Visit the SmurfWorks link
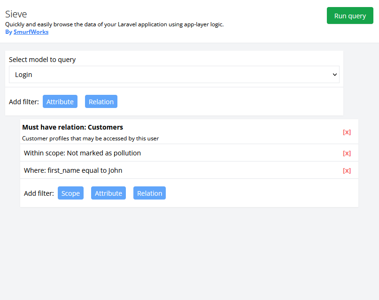Screen dimensions: 379x300 tap(31, 32)
